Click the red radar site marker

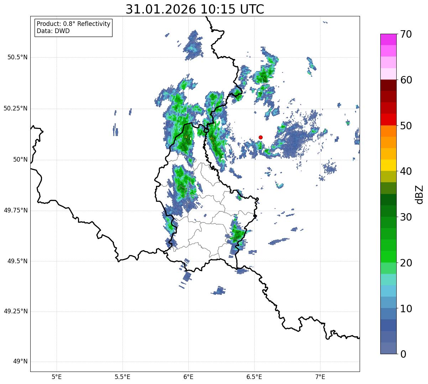pyautogui.click(x=261, y=137)
